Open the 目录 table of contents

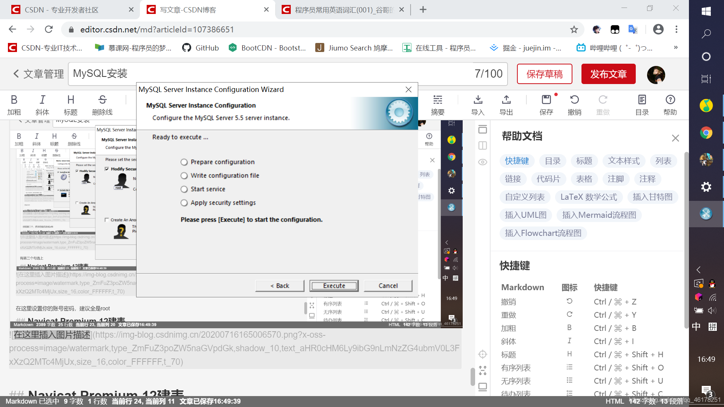coord(642,105)
